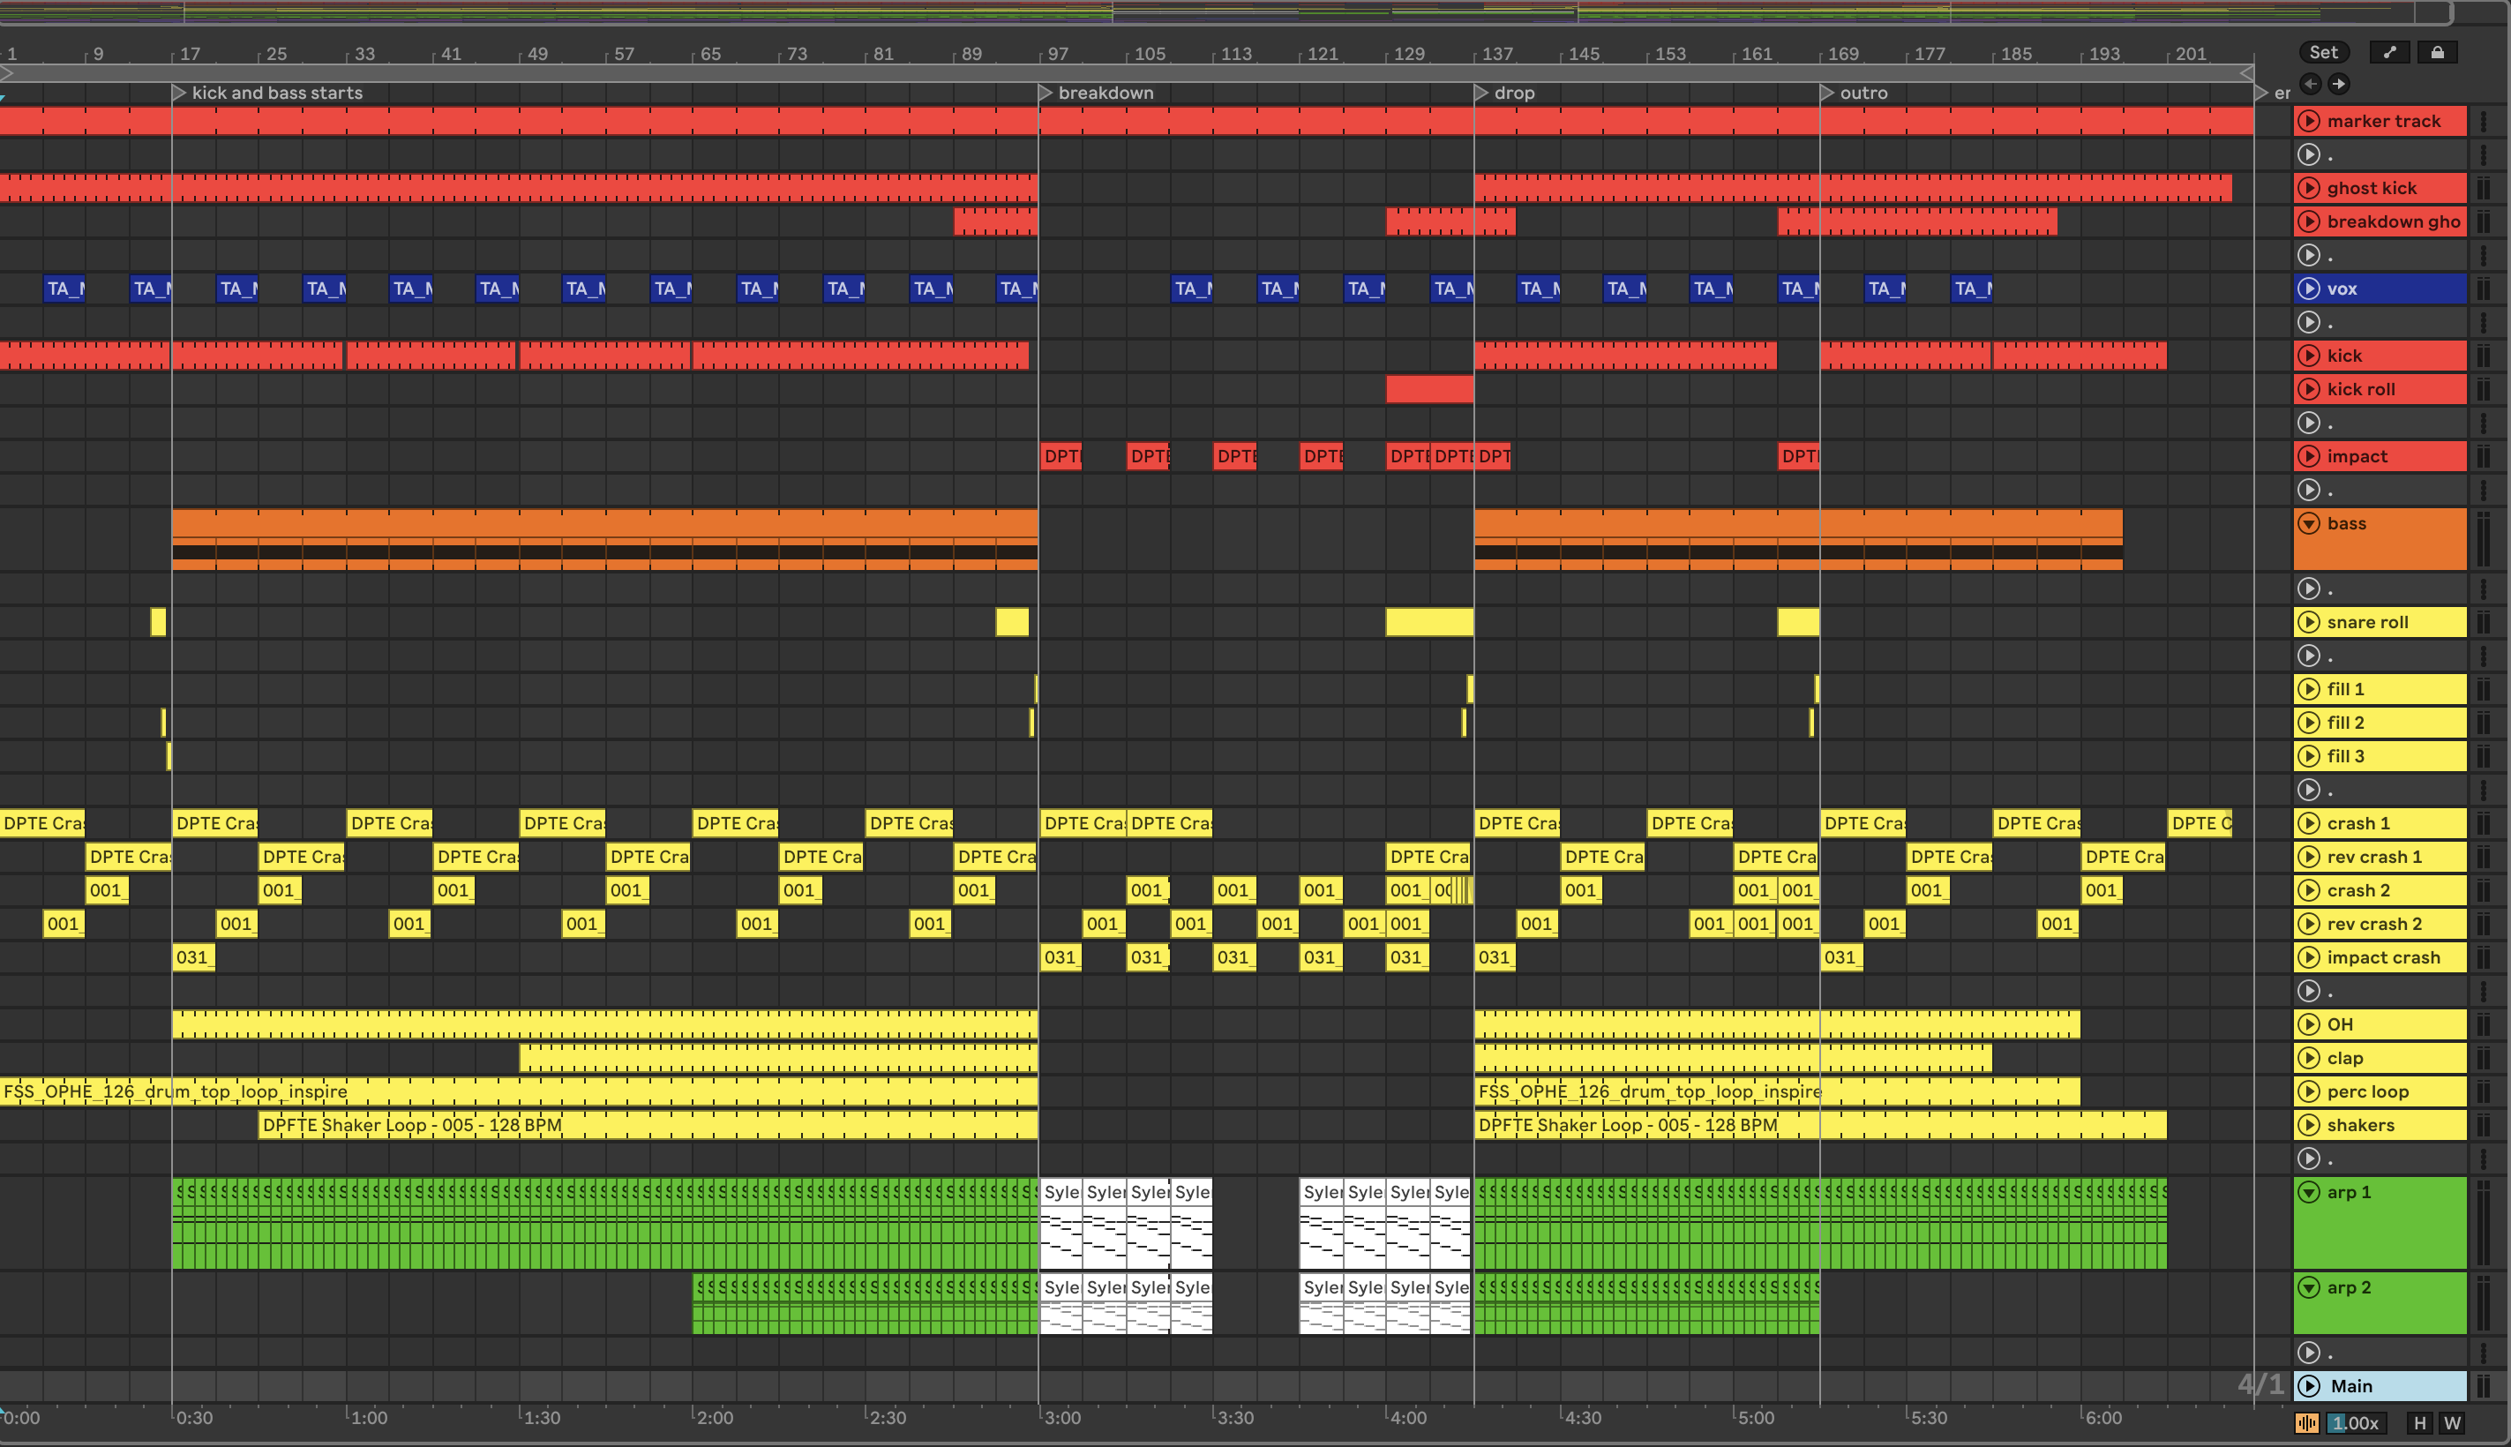Select the drop locator marker
Screen dimensions: 2511x1447
click(x=1480, y=93)
